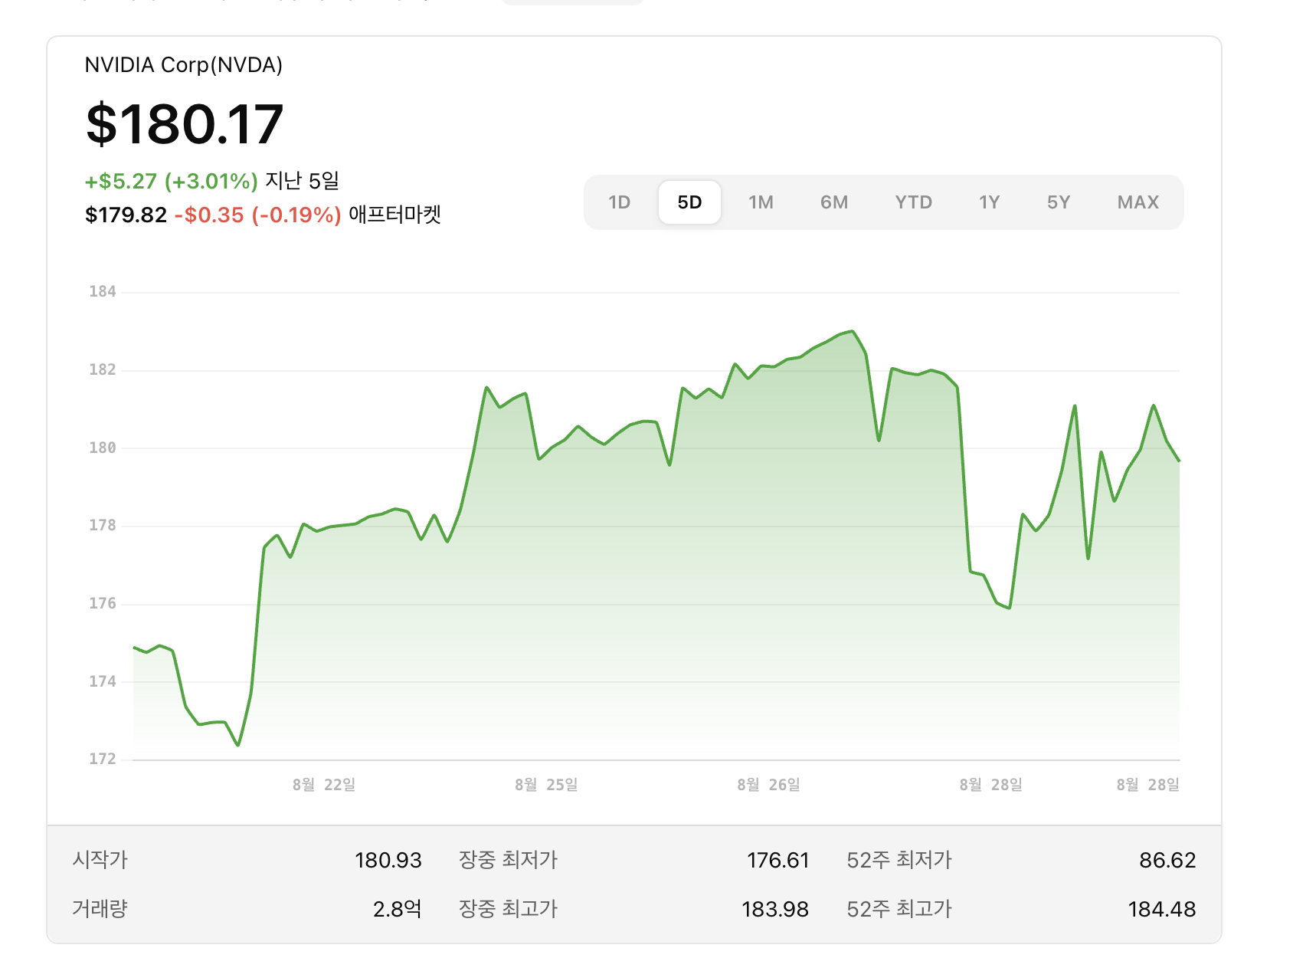Click the 52주 최저가 label
Screen dimensions: 1293x958
899,860
